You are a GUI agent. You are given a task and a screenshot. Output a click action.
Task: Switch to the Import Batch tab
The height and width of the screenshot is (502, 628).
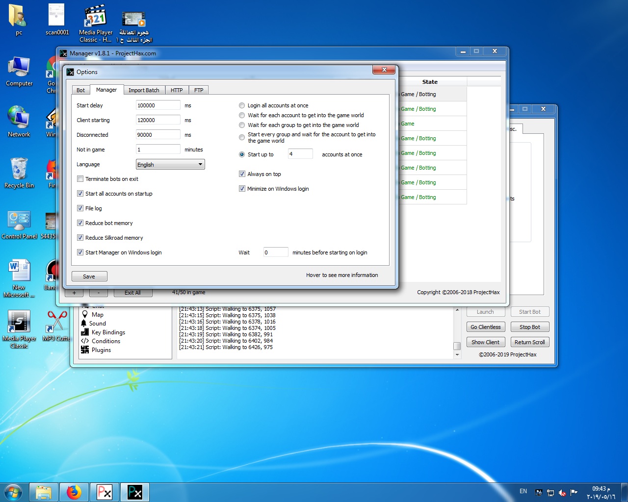click(x=144, y=90)
